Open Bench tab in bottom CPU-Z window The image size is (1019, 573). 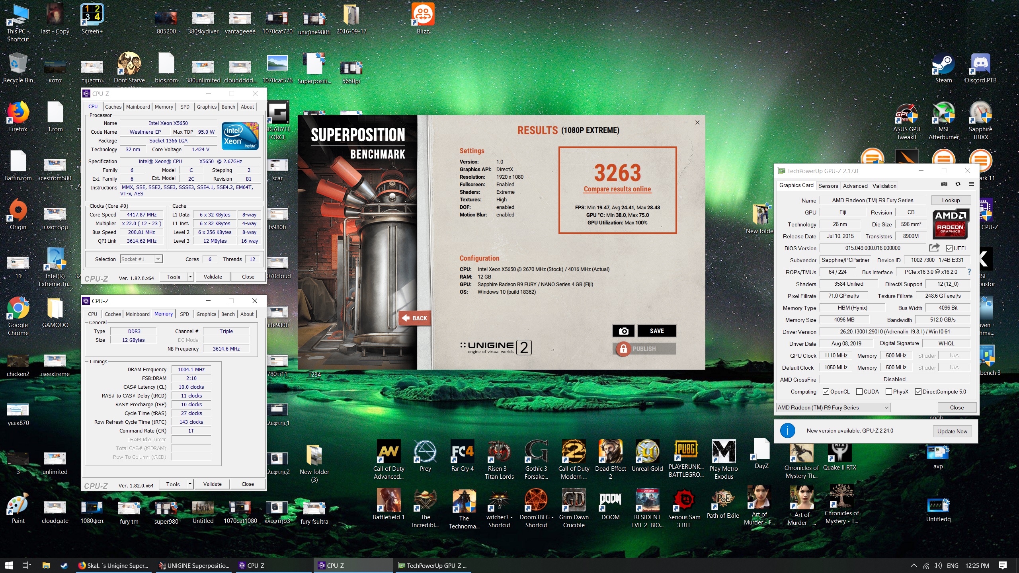click(228, 314)
